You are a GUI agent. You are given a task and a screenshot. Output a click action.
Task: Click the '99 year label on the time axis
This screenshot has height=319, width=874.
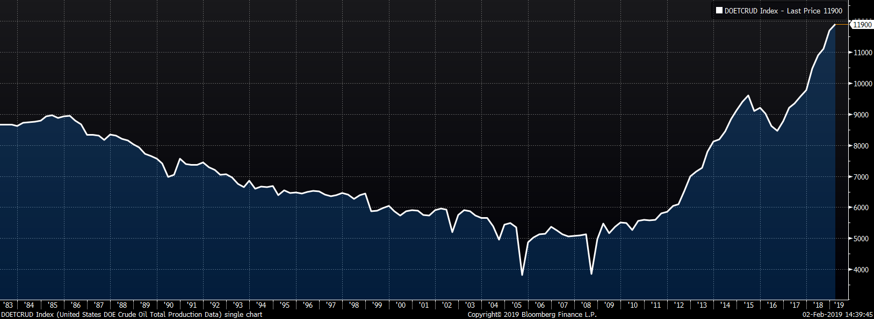377,305
